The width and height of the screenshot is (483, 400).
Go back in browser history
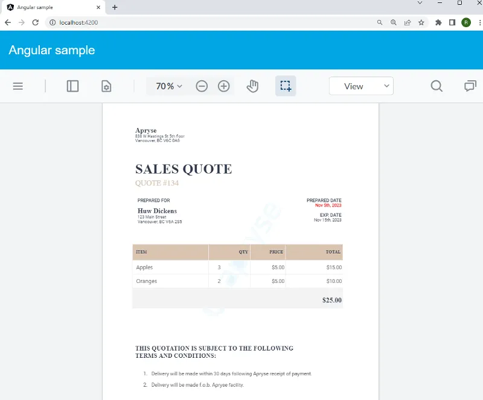click(8, 22)
